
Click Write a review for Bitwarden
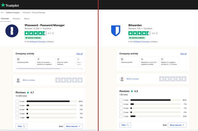(x=133, y=79)
